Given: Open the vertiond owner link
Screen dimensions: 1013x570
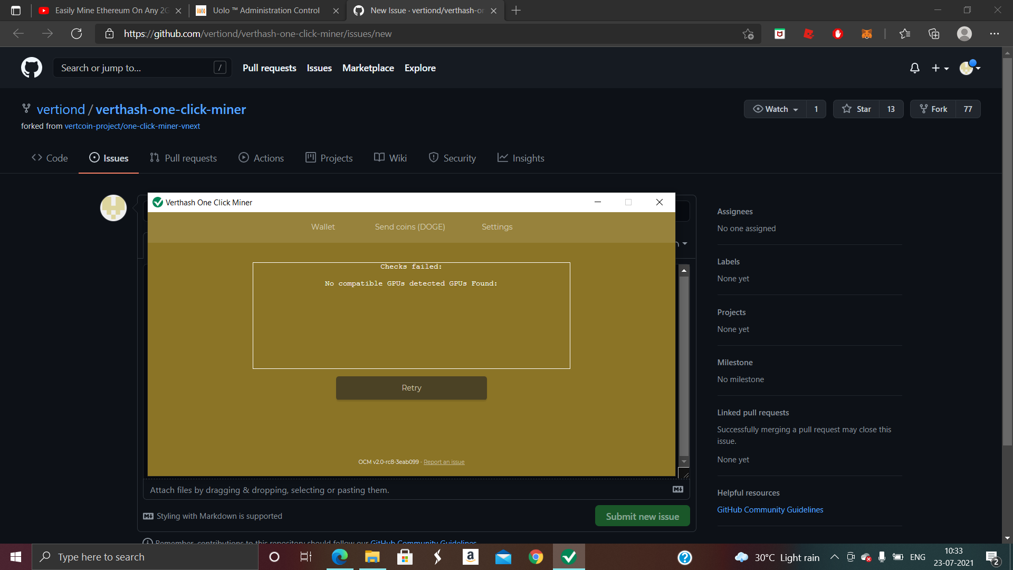Looking at the screenshot, I should tap(61, 109).
